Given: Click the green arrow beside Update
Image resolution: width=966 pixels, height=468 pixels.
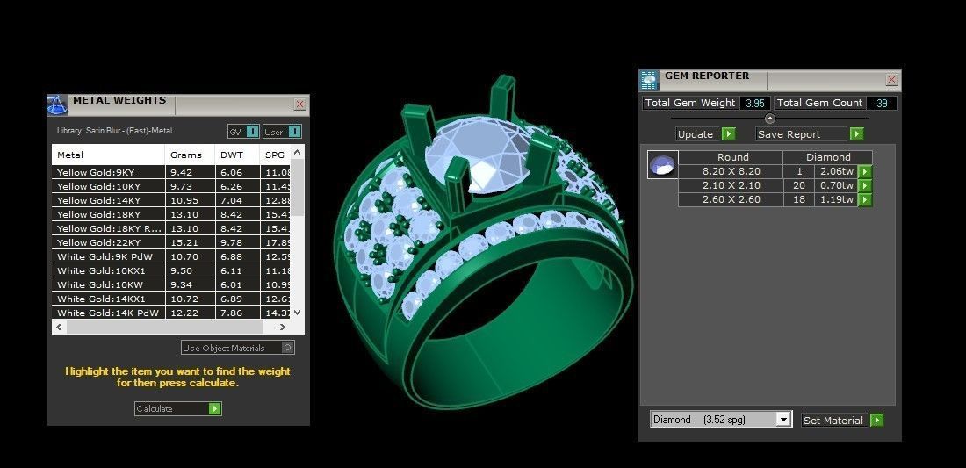Looking at the screenshot, I should tap(729, 134).
